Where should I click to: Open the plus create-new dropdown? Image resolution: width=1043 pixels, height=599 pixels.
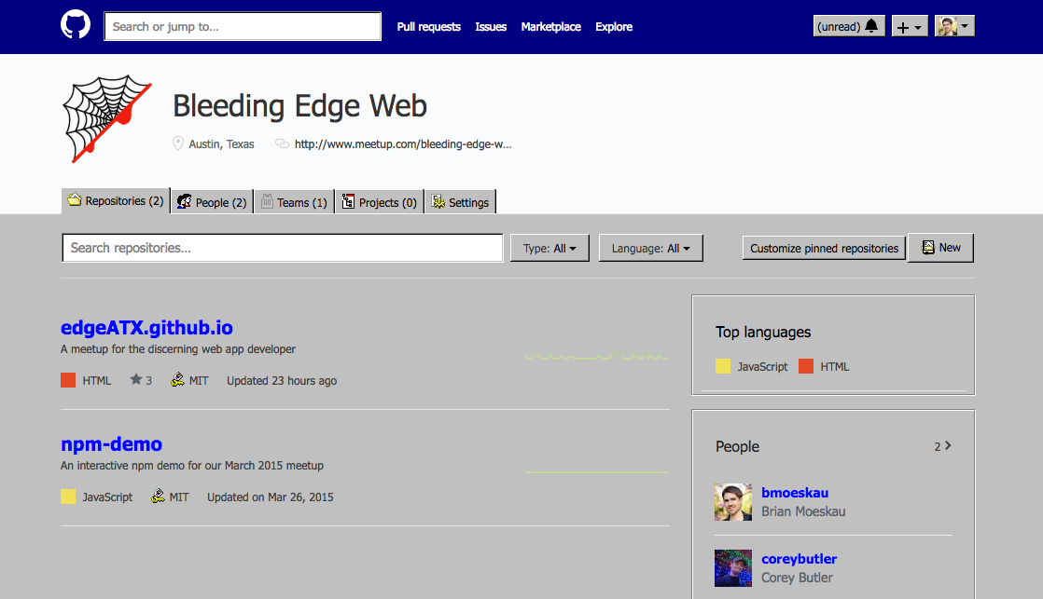910,26
